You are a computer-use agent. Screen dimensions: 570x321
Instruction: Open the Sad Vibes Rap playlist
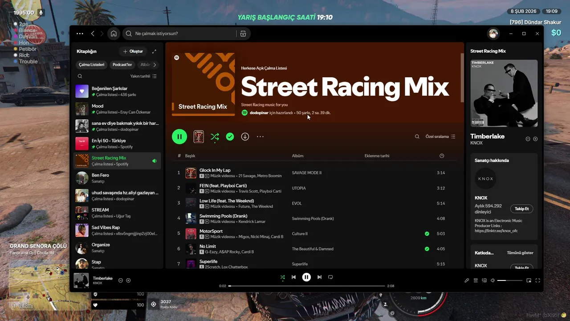118,230
